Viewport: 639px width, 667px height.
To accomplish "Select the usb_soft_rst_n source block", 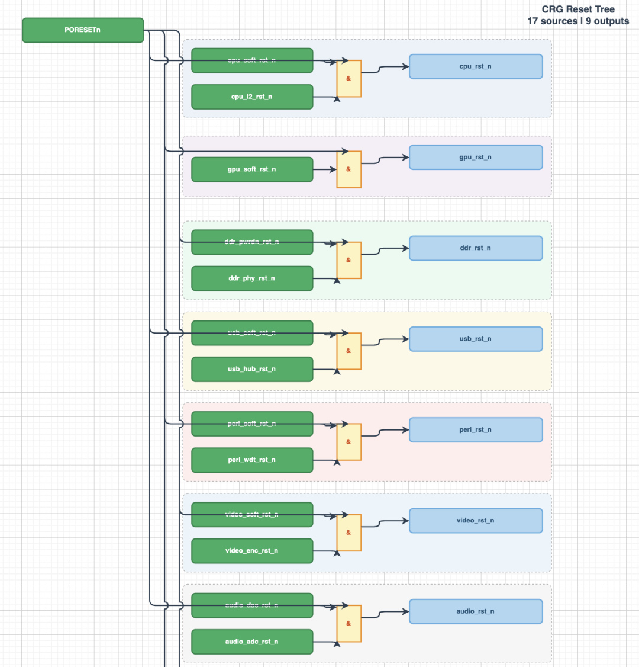I will coord(253,333).
